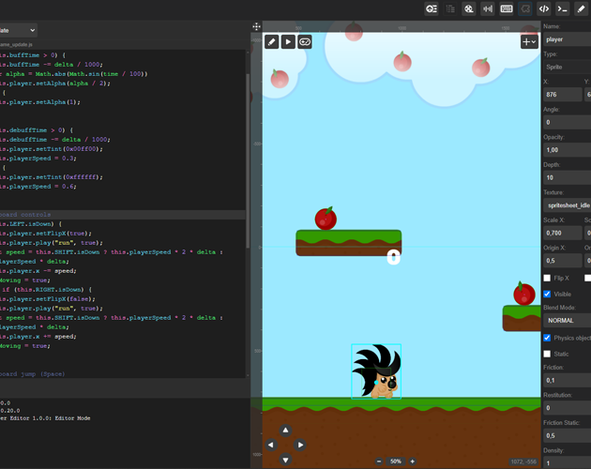Click the file tab name 'ame_update.js'
Viewport: 591px width, 469px height.
pyautogui.click(x=16, y=44)
